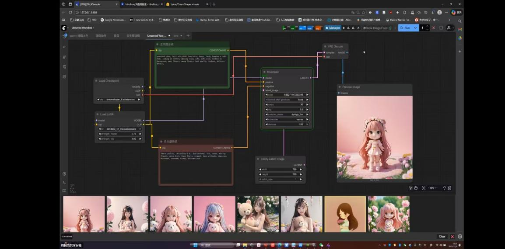The height and width of the screenshot is (249, 505).
Task: Open the queue history sidebar icon
Action: (x=64, y=37)
